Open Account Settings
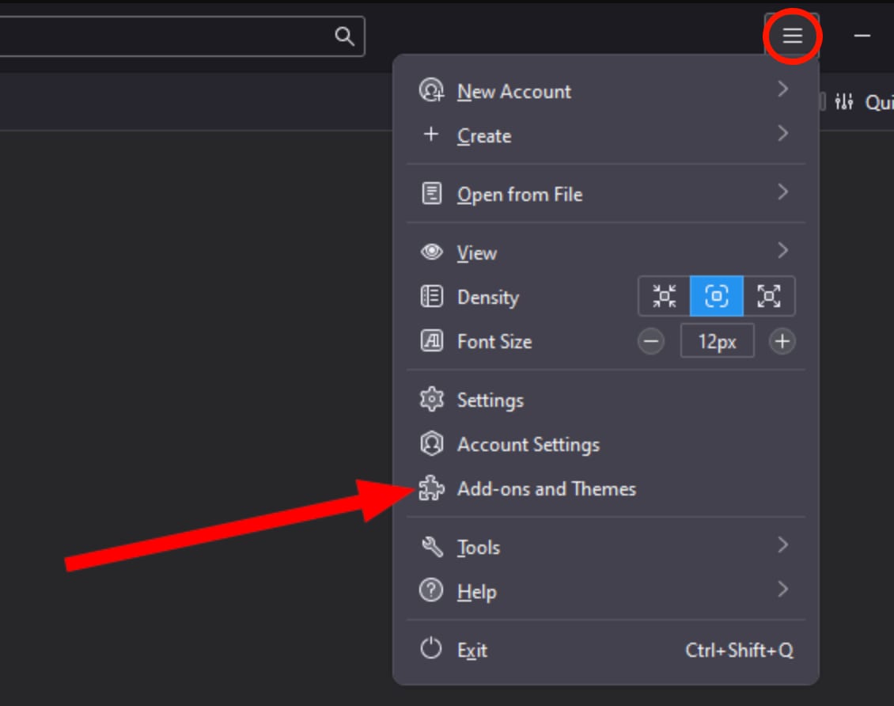Image resolution: width=894 pixels, height=706 pixels. point(528,445)
